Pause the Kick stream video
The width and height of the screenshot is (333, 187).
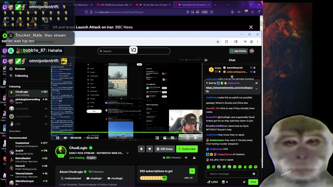[58, 138]
